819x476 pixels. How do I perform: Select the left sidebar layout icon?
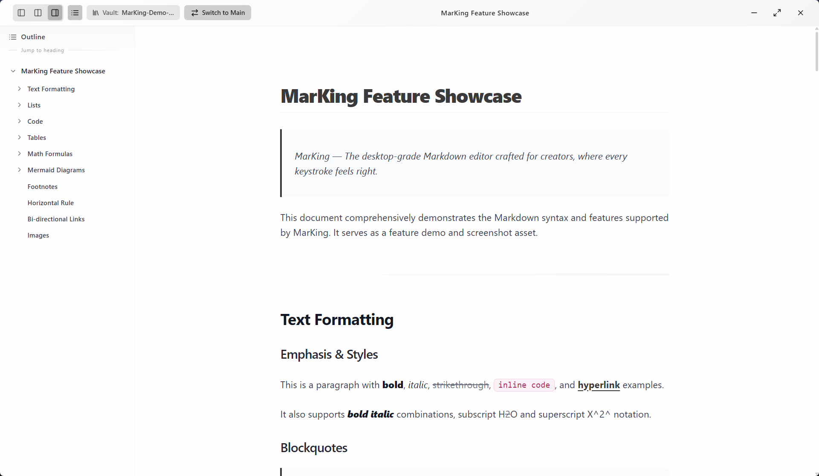[21, 13]
